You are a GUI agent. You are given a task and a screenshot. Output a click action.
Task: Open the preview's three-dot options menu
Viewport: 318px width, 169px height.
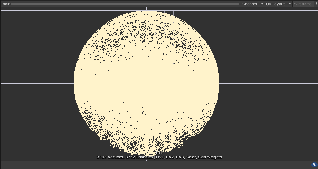pos(316,4)
